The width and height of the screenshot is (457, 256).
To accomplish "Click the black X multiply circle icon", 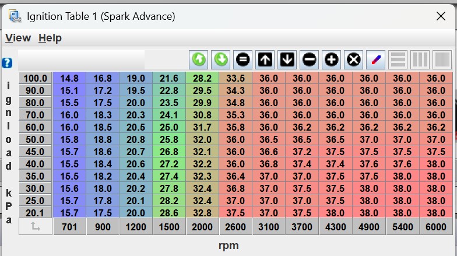I will click(x=353, y=59).
